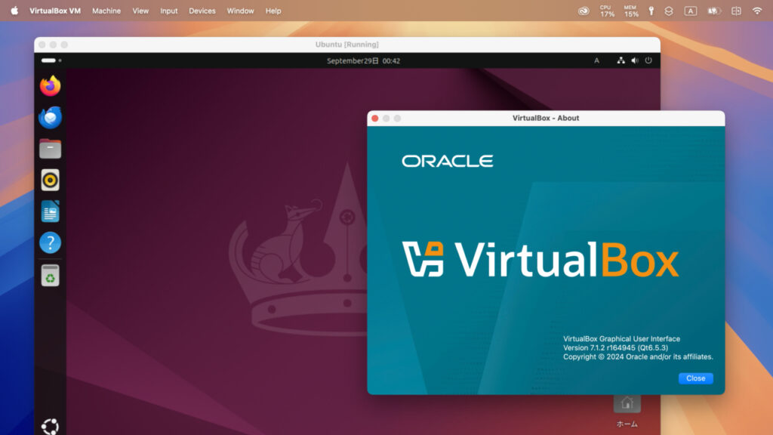Click VirtualBox Graphical User Interface text
The image size is (773, 435).
click(622, 339)
